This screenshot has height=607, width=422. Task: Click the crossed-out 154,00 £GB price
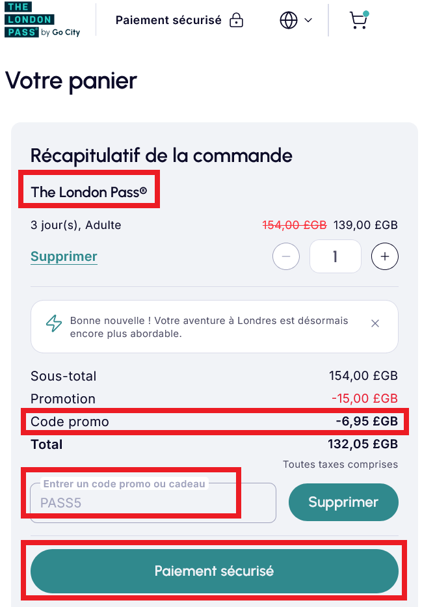(294, 224)
